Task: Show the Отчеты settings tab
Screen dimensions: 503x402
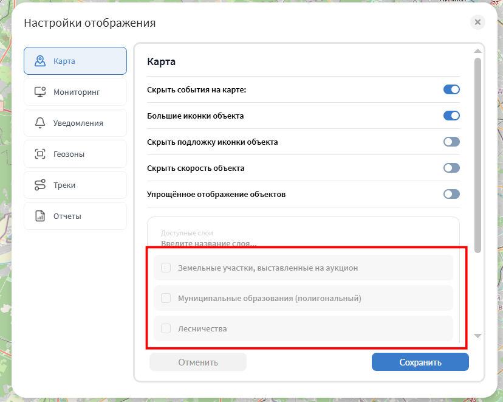Action: coord(75,216)
